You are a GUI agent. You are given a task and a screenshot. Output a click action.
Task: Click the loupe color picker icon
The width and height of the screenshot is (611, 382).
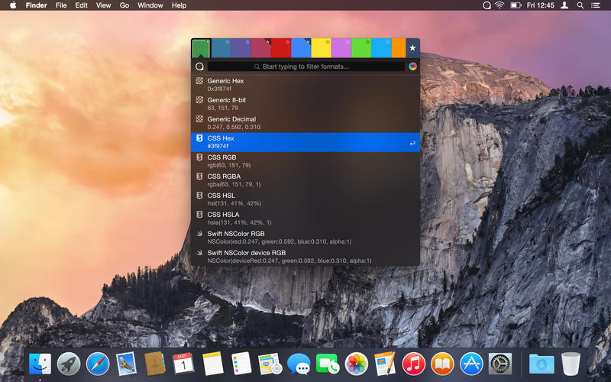pos(199,66)
